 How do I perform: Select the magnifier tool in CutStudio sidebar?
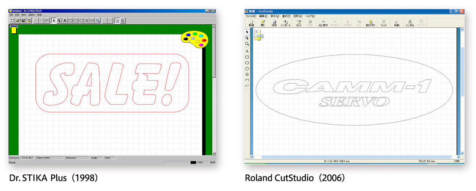click(247, 44)
